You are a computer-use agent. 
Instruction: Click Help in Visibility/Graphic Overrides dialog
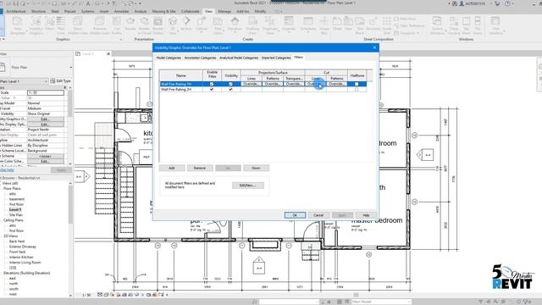pyautogui.click(x=366, y=215)
